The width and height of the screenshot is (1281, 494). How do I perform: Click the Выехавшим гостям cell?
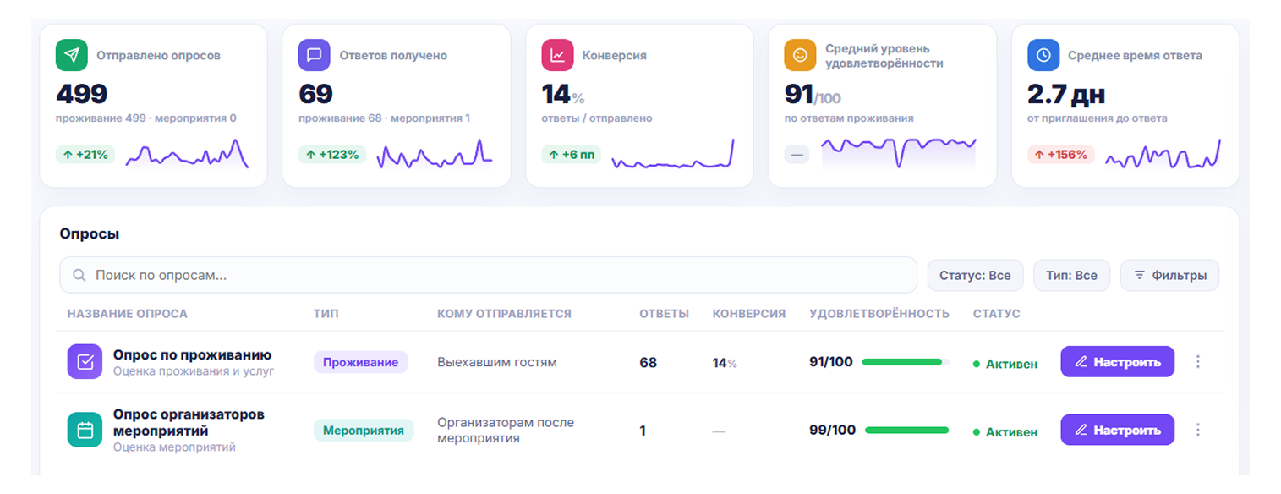tap(497, 362)
